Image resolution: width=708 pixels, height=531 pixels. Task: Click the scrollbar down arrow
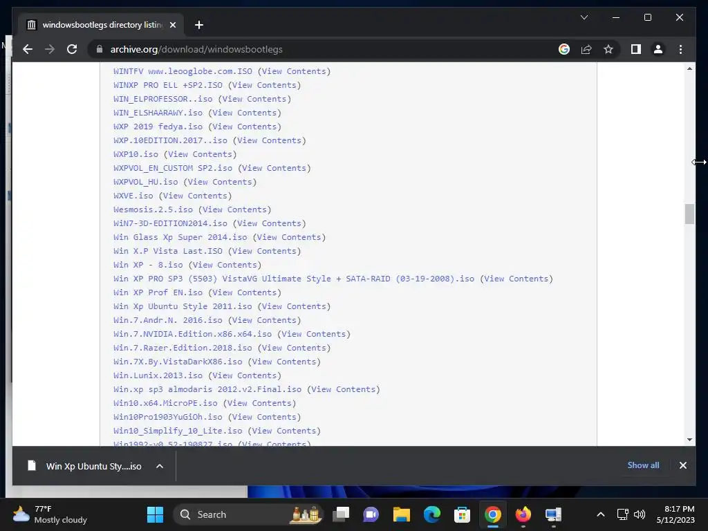[x=689, y=439]
